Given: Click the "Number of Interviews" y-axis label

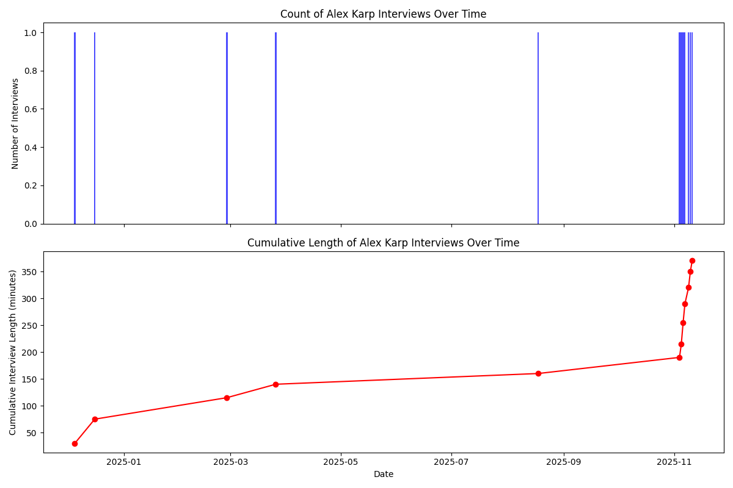Looking at the screenshot, I should pyautogui.click(x=15, y=123).
